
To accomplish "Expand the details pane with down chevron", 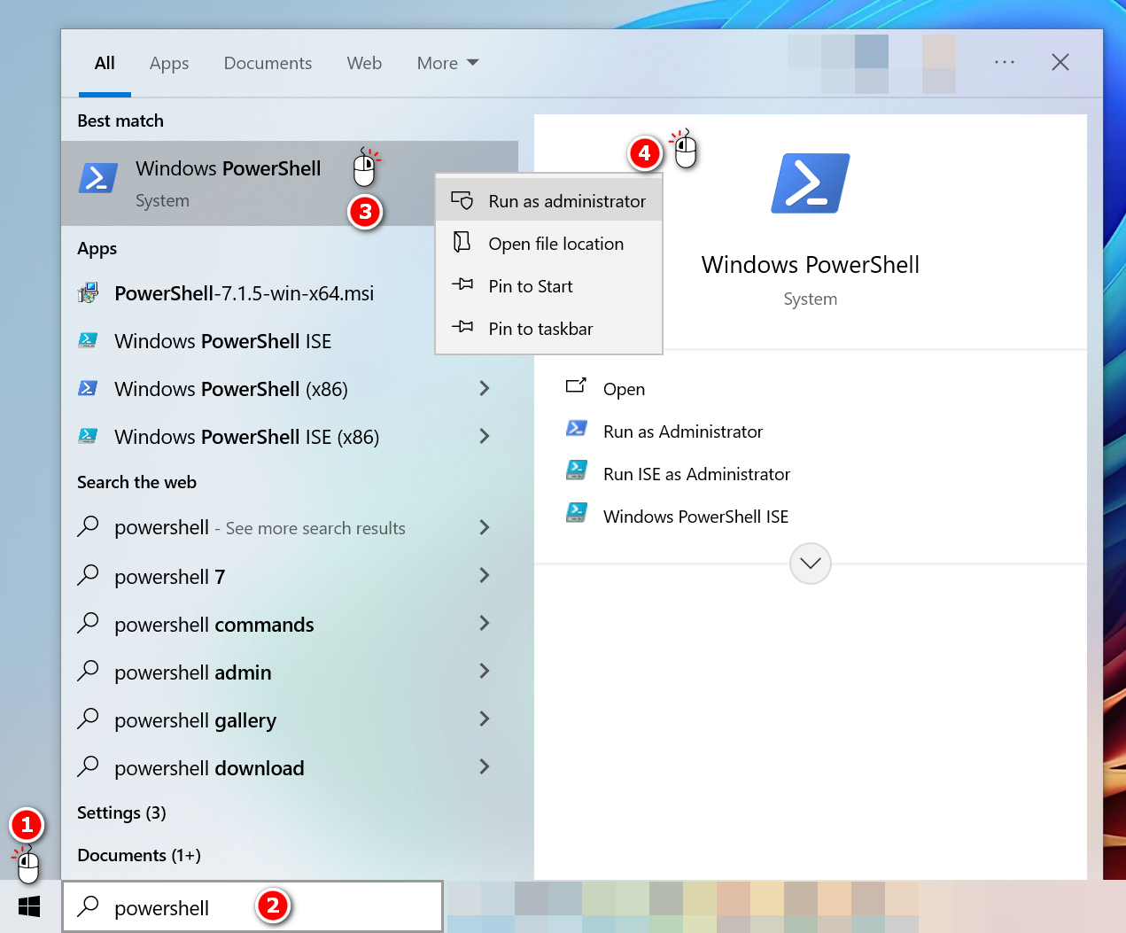I will tap(810, 564).
